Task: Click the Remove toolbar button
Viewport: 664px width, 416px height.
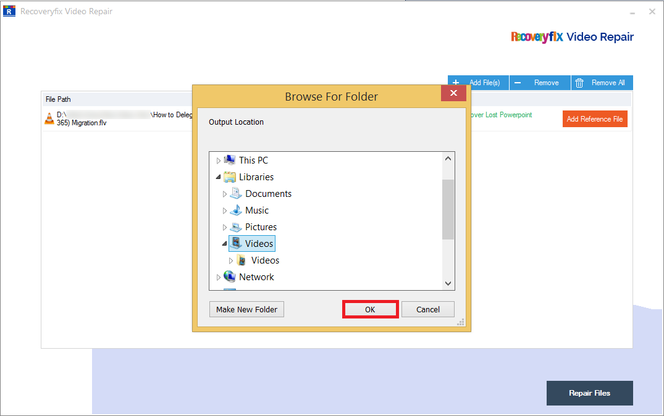Action: [x=540, y=83]
